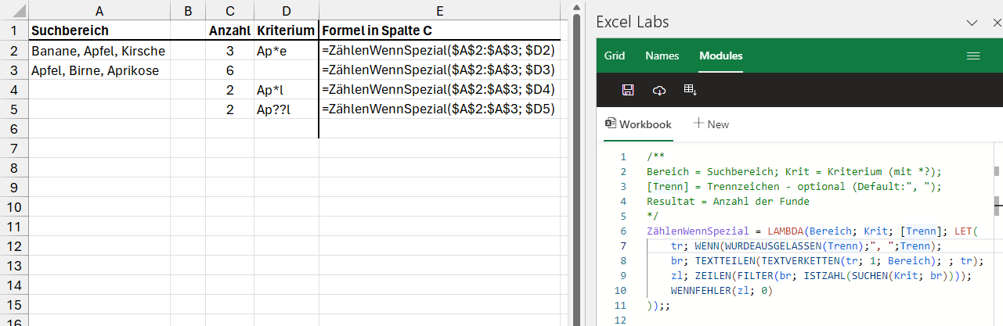The image size is (1003, 326).
Task: Click comment line 'Resultat = Anzahl der Funde'
Action: click(728, 202)
